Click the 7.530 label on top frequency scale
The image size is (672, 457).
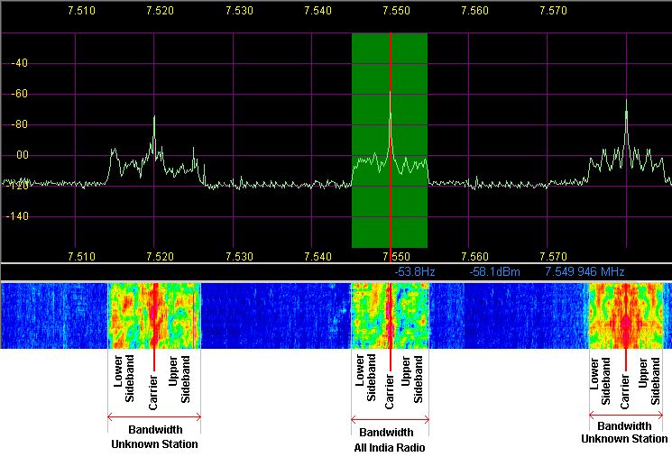239,12
